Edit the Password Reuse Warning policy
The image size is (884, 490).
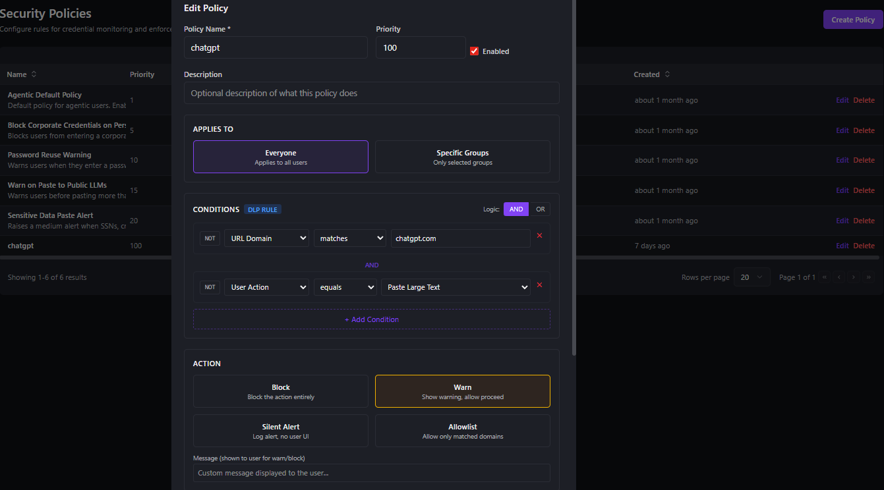coord(842,160)
